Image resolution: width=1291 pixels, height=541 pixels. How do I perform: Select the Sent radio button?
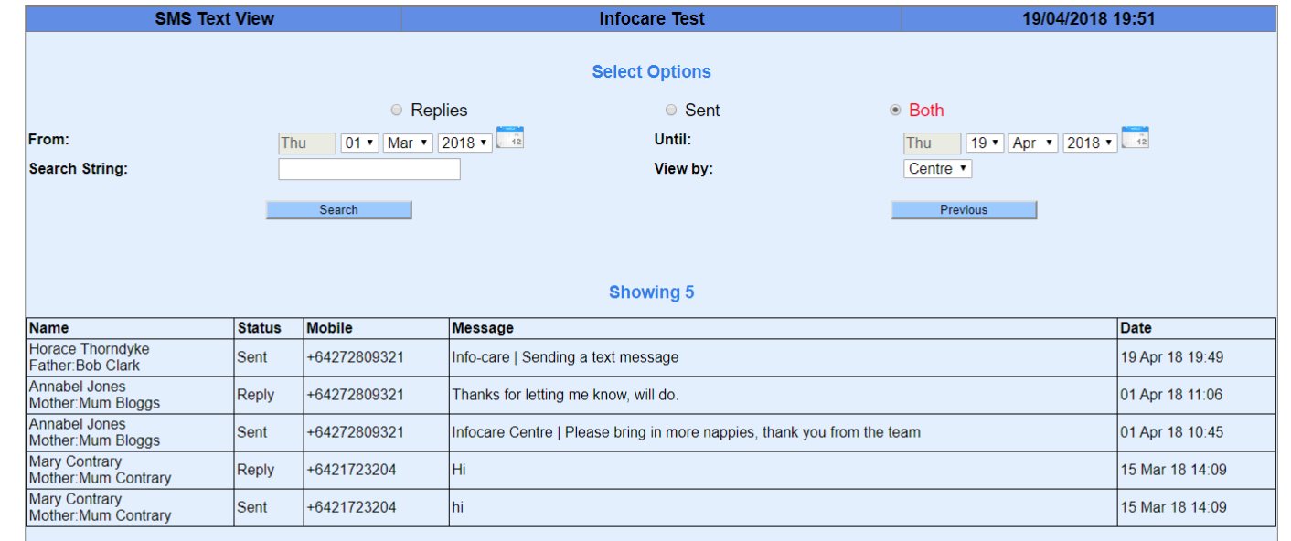(x=671, y=111)
